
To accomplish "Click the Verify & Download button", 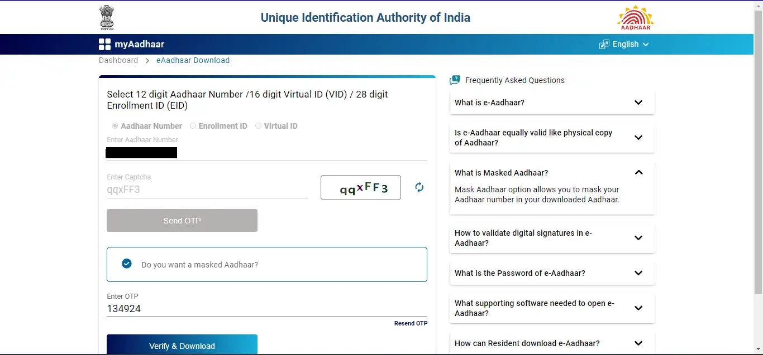I will tap(182, 346).
